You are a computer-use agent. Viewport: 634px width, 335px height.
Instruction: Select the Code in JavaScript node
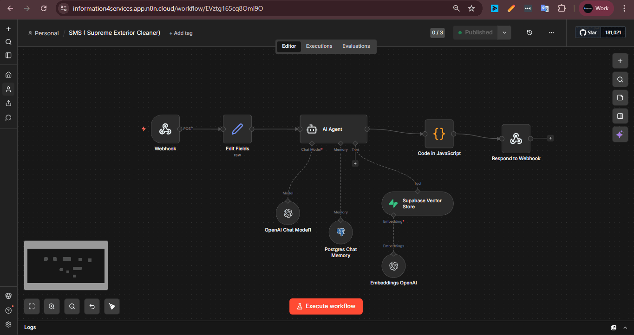[x=439, y=134]
